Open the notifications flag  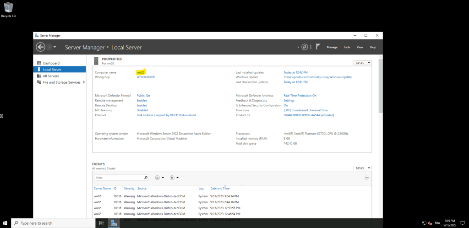coord(318,47)
